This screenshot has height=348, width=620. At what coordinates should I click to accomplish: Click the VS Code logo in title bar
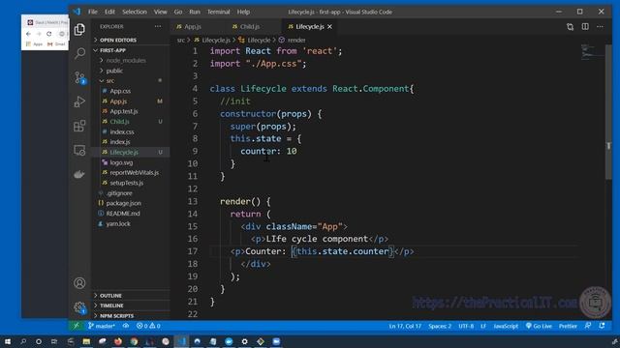77,12
